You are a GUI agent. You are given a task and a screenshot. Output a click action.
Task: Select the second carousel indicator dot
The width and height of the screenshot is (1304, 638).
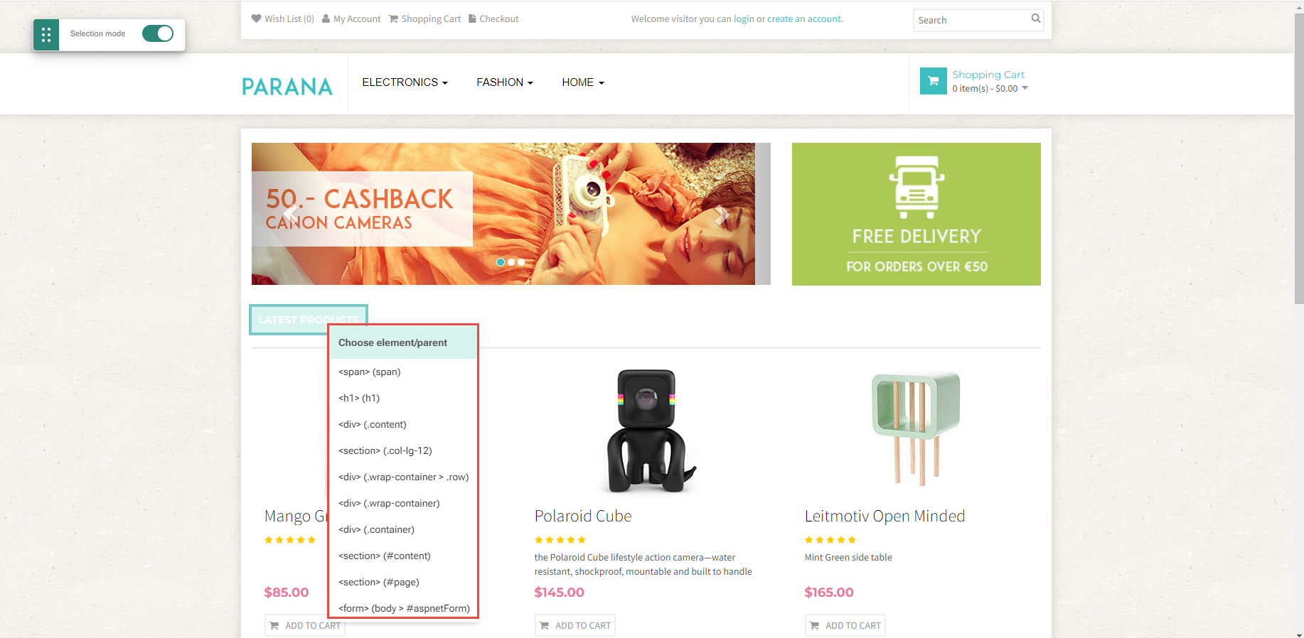[511, 262]
